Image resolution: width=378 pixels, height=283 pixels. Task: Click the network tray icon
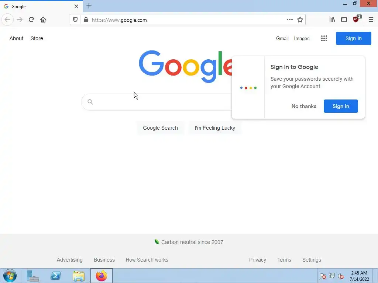pyautogui.click(x=332, y=276)
